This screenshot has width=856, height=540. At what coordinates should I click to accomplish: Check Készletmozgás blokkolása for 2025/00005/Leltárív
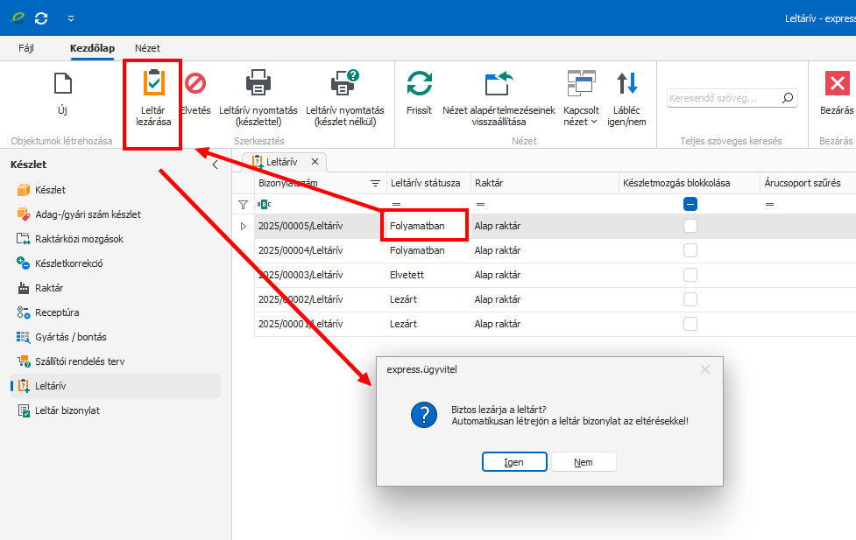click(x=690, y=226)
